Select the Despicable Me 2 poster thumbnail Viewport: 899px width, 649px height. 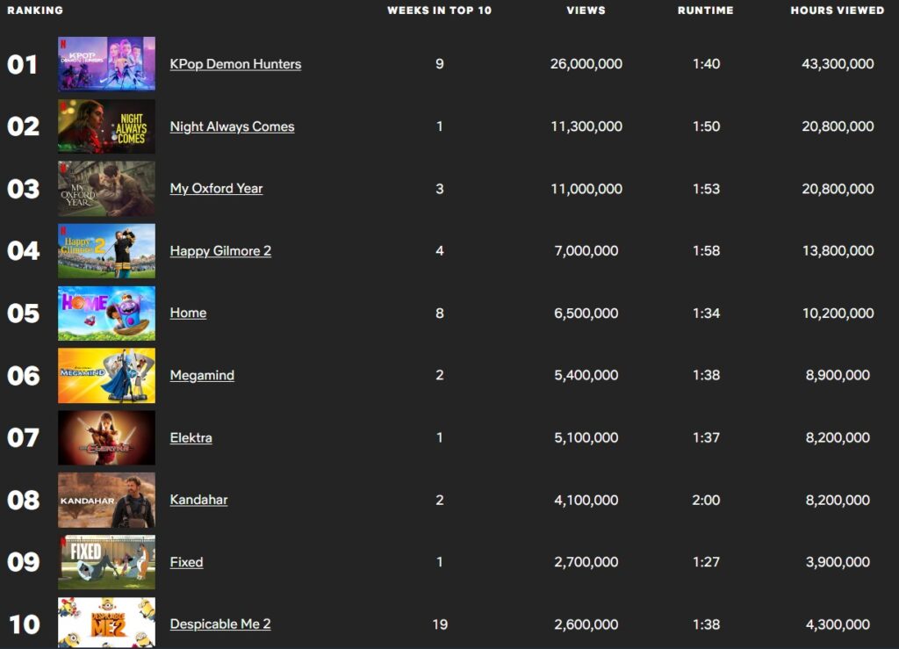106,623
